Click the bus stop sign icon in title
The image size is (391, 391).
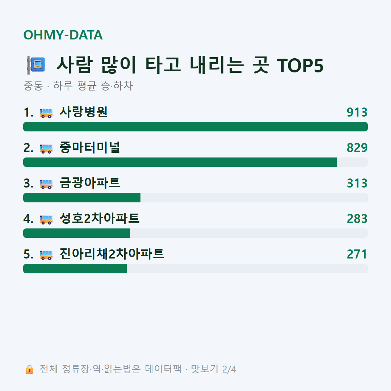coord(36,65)
